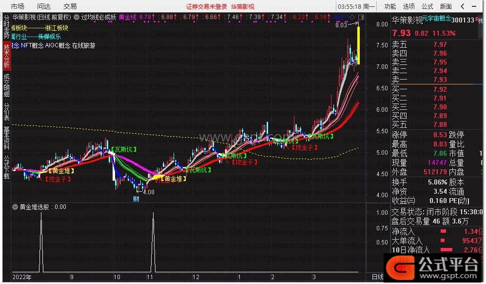This screenshot has width=486, height=284.
Task: Switch to 成交明细 side tab
Action: click(x=6, y=85)
